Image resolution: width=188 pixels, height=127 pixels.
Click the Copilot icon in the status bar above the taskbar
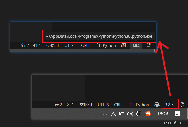coord(157,105)
